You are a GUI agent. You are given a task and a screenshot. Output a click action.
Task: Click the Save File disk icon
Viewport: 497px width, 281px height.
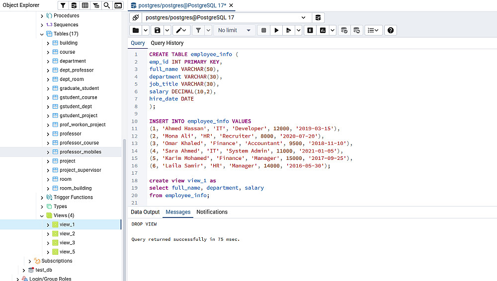click(x=158, y=30)
